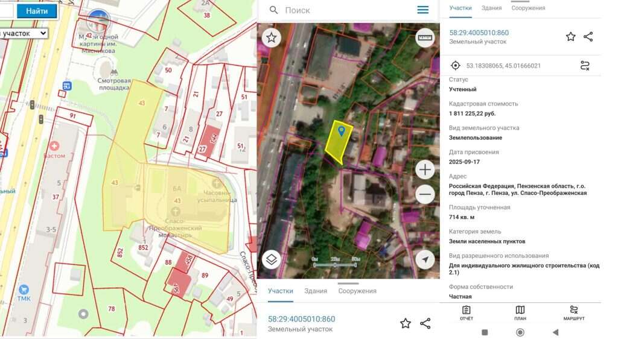Click parcel label 91 on left map
The image size is (618, 339).
(73, 116)
